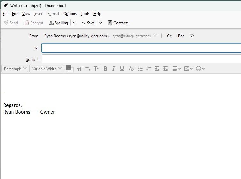Remove text styling icon
The width and height of the screenshot is (241, 179).
click(131, 69)
